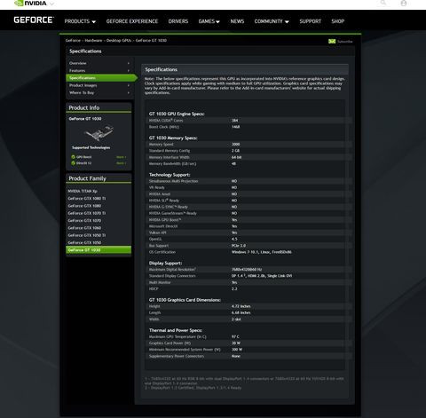
Task: Open the Support page
Action: point(310,21)
